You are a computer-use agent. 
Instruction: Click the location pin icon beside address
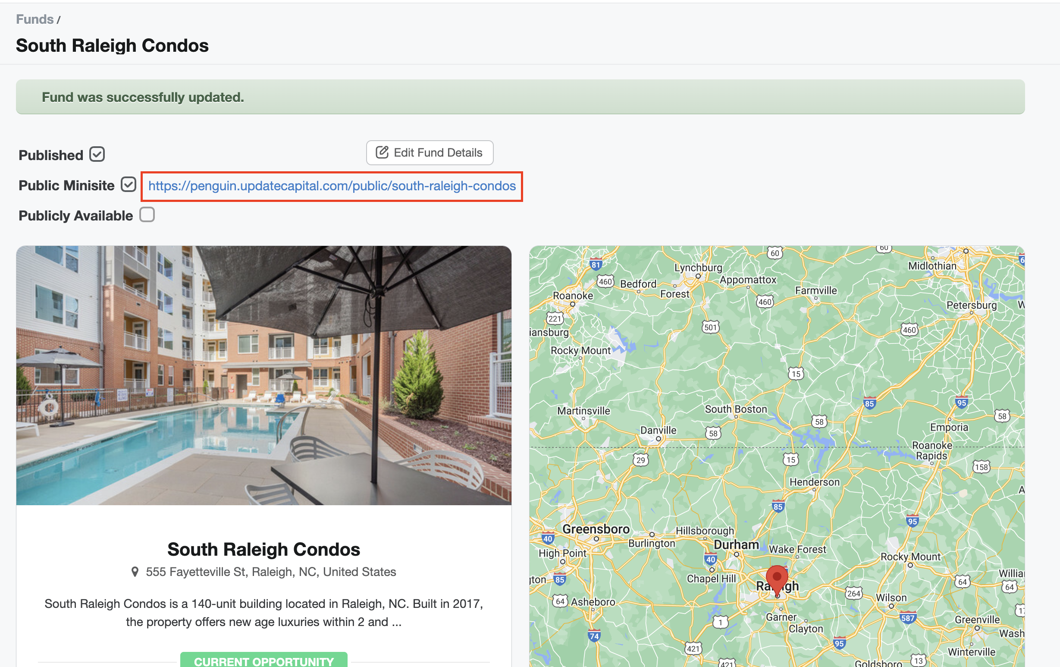pyautogui.click(x=135, y=572)
